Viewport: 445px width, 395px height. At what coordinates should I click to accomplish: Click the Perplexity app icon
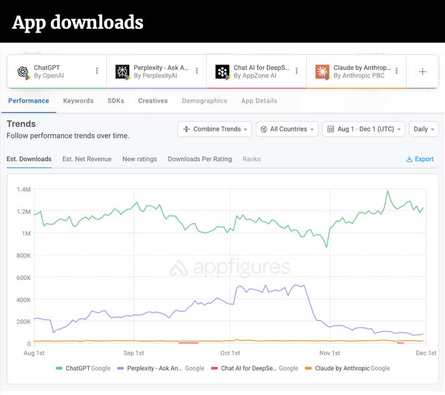click(x=122, y=72)
